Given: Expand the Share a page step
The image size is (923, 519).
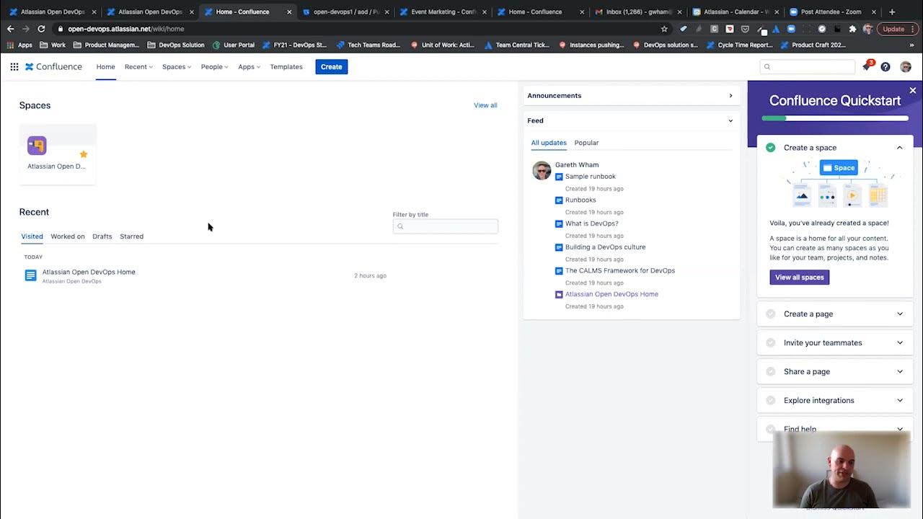Looking at the screenshot, I should 835,371.
